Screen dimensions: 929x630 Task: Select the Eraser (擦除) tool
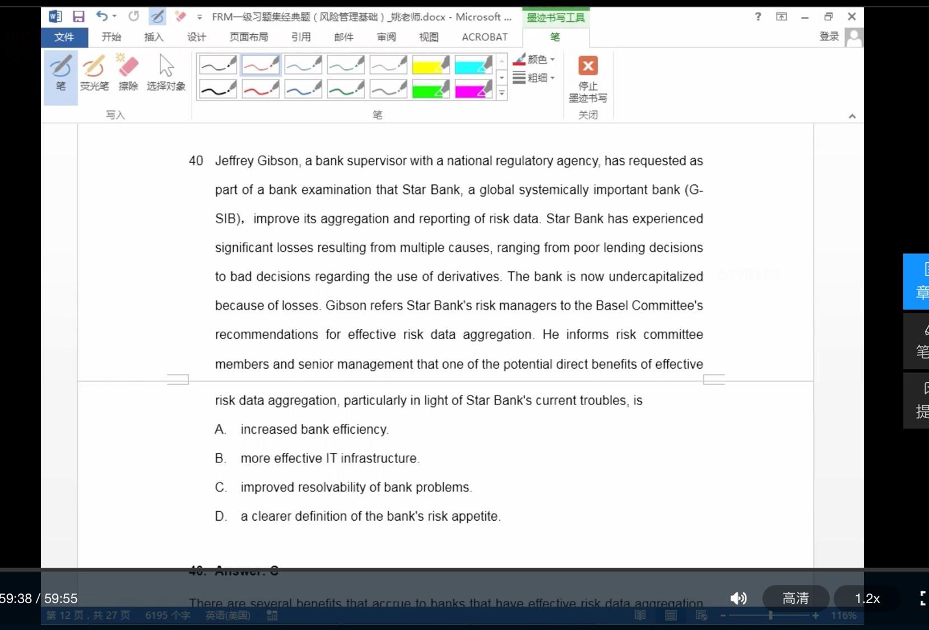point(128,73)
